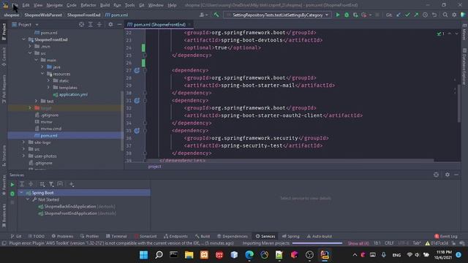Click the Windows Start button
Screen dimensions: 468x263
click(143, 255)
